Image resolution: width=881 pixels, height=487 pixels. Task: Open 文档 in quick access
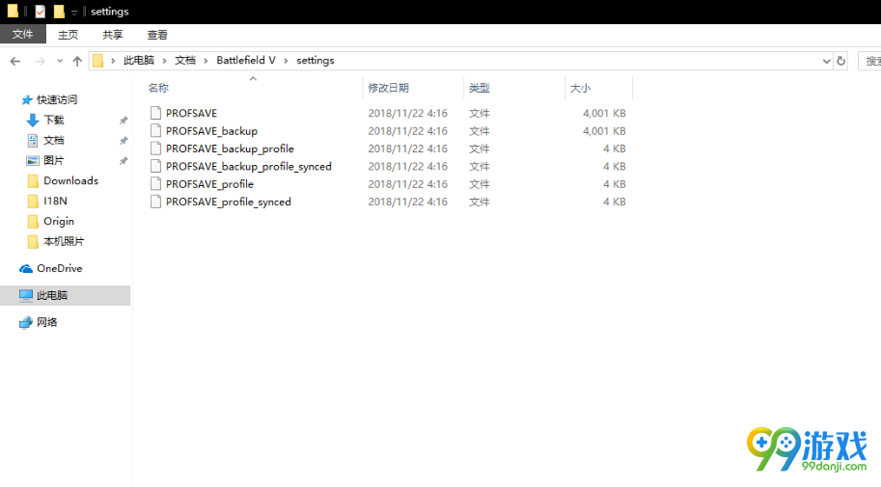click(x=54, y=141)
